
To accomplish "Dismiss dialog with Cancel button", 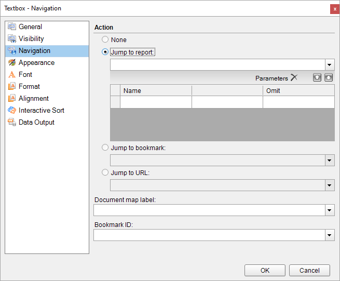I will pyautogui.click(x=309, y=271).
